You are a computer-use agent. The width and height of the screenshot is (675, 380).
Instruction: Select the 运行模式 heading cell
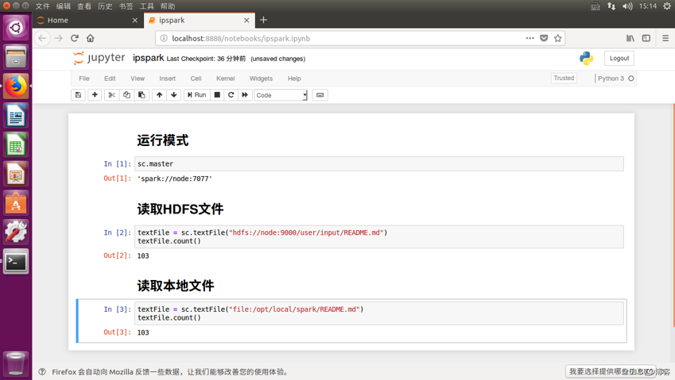point(162,140)
